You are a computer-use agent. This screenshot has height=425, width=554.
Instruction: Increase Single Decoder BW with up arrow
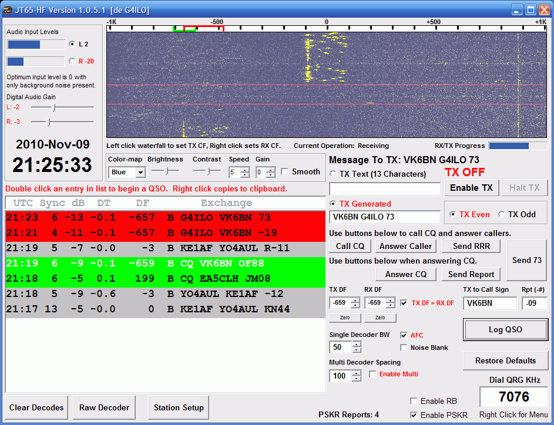357,345
